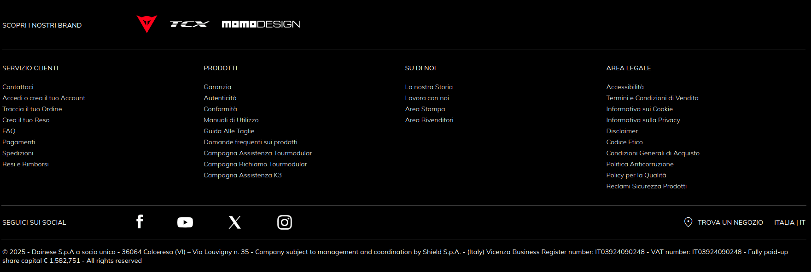The image size is (811, 272).
Task: Open the X social profile
Action: [x=235, y=222]
